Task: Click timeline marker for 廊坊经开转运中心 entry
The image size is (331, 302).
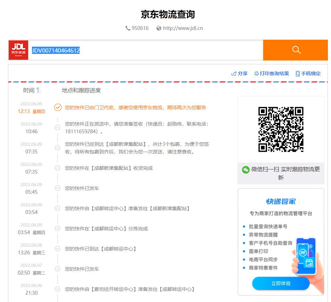Action: pyautogui.click(x=57, y=289)
